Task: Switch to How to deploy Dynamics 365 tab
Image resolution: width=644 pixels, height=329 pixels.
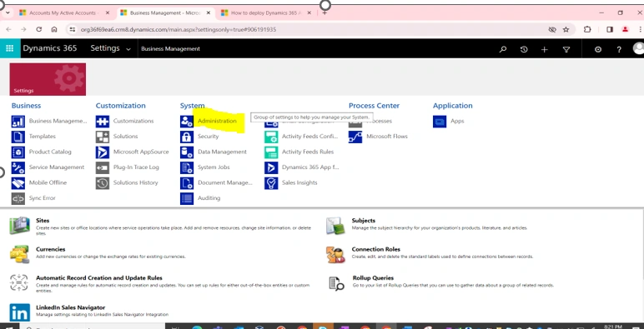Action: [265, 13]
